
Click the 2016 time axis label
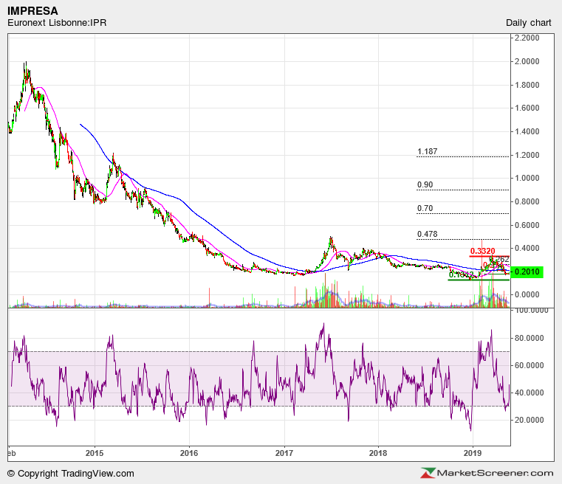tap(189, 453)
